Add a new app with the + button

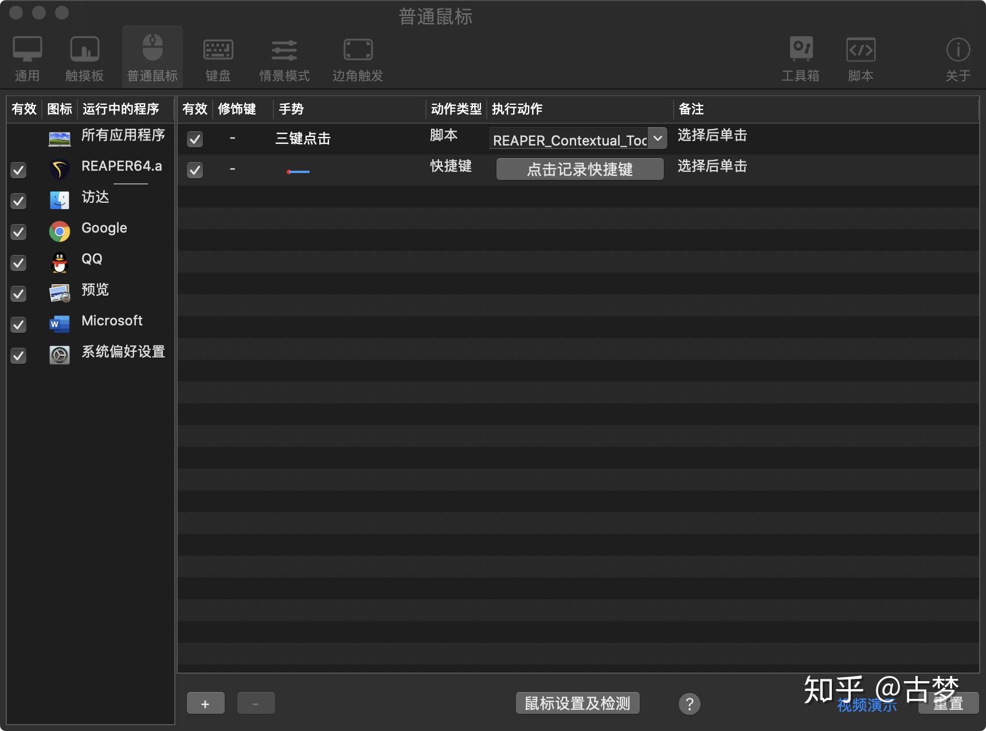point(206,703)
